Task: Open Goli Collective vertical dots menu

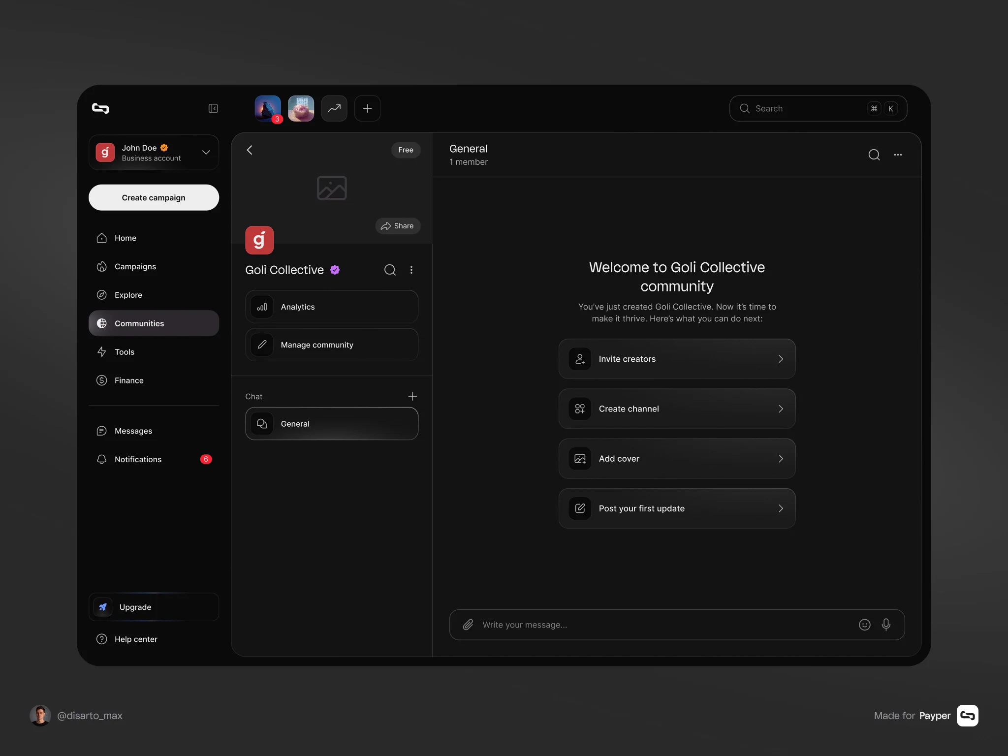Action: 411,270
